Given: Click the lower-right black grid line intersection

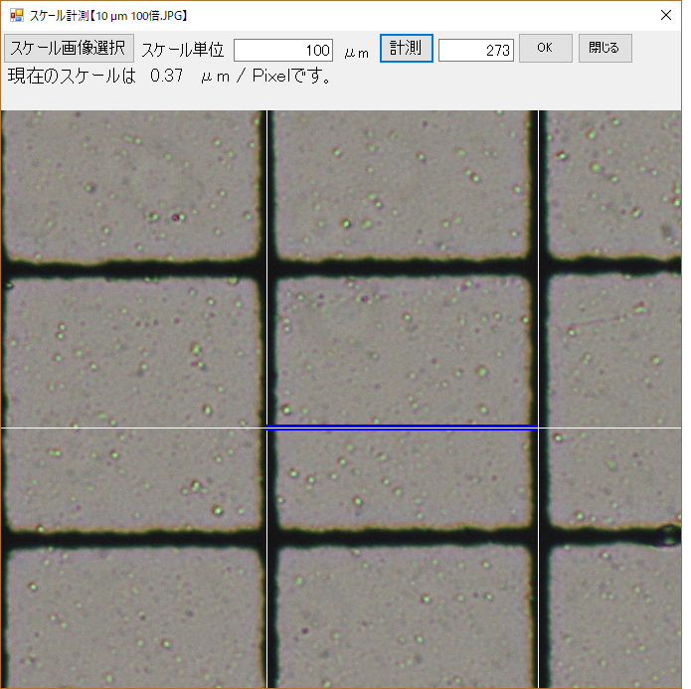Looking at the screenshot, I should pyautogui.click(x=539, y=535).
